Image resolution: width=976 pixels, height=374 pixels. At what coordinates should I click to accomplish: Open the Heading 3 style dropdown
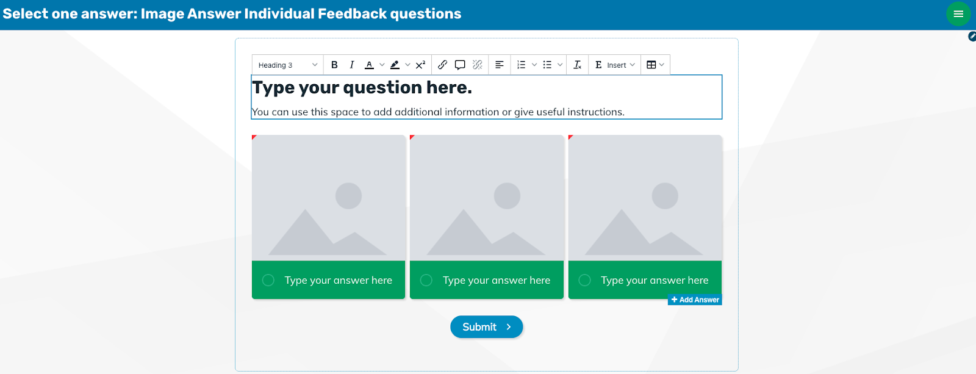pos(288,65)
